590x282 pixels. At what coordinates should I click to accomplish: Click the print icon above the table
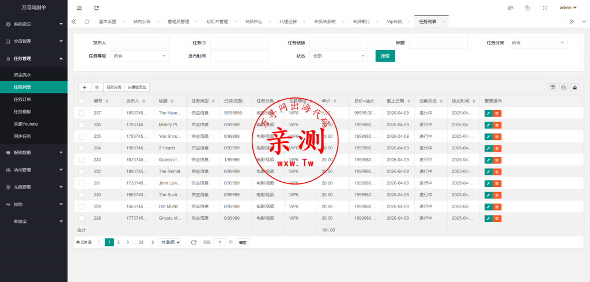pos(563,87)
